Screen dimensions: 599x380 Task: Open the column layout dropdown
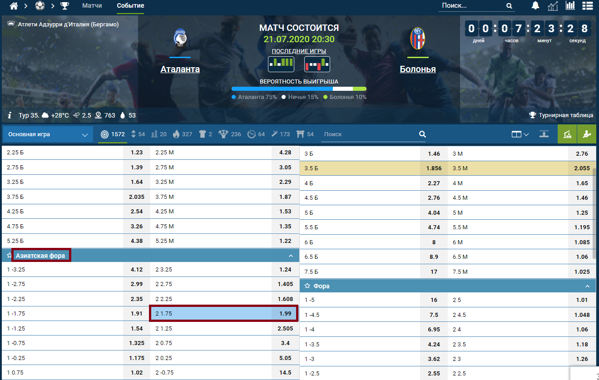pyautogui.click(x=520, y=134)
